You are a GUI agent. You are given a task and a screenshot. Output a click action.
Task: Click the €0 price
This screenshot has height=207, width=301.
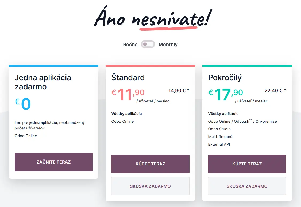(23, 104)
